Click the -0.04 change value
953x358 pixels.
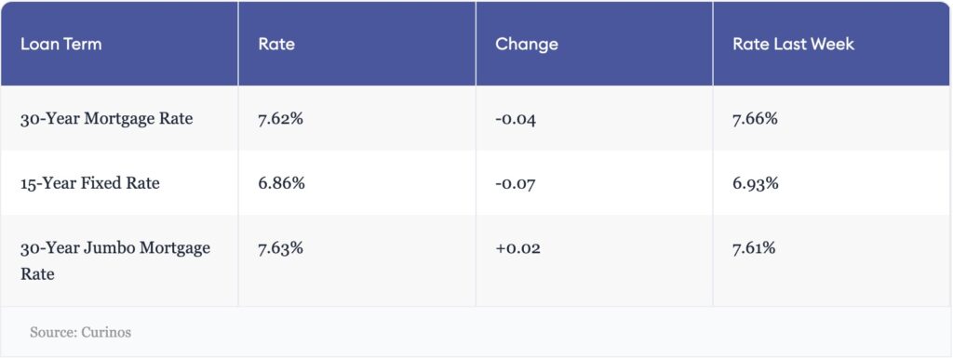516,119
